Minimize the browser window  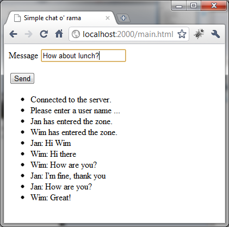tap(179, 6)
